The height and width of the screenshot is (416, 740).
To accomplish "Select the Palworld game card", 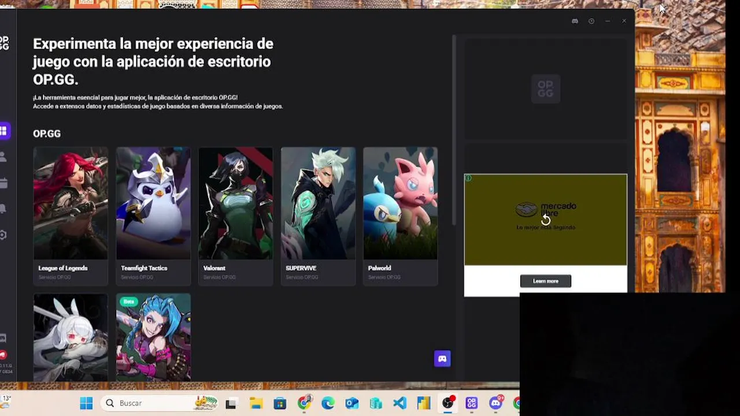I will (x=400, y=216).
